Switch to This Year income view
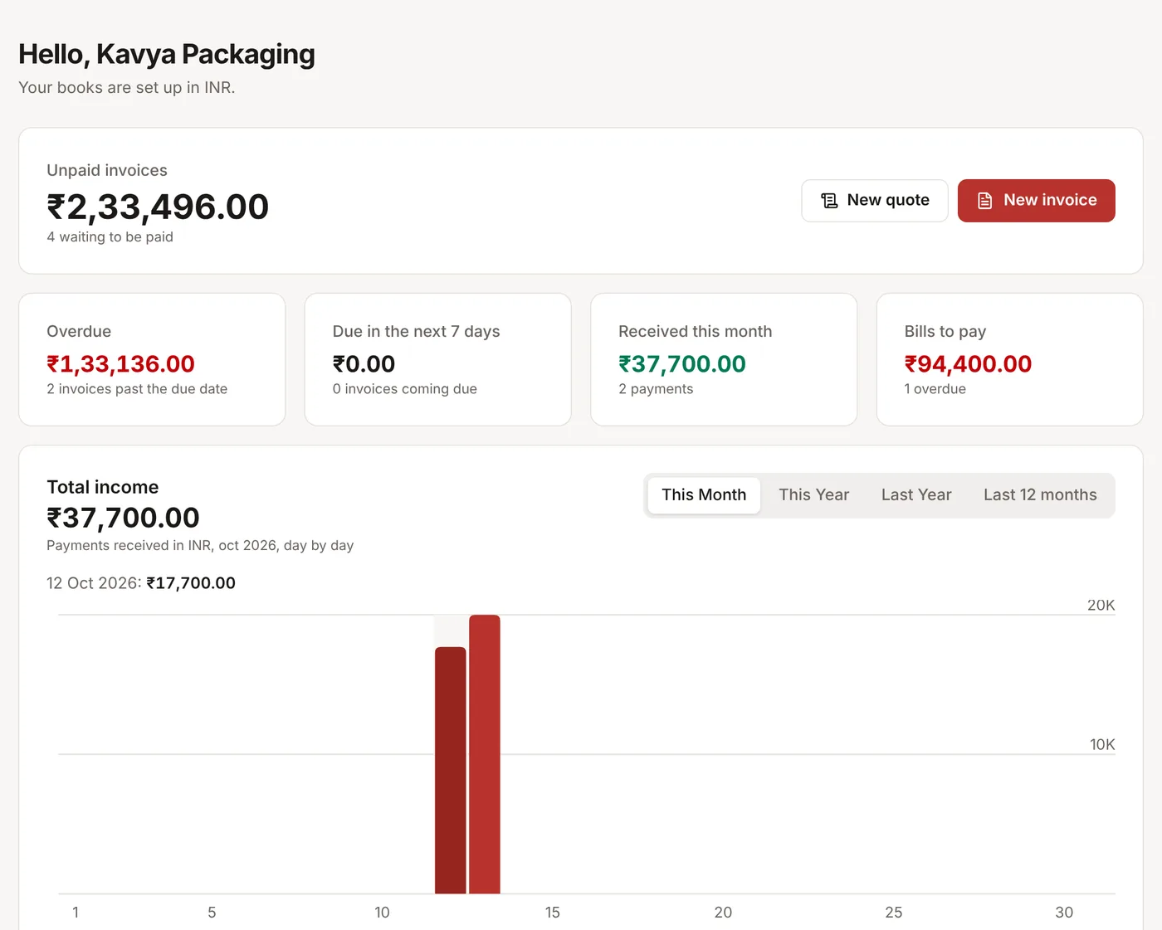1162x930 pixels. 813,495
